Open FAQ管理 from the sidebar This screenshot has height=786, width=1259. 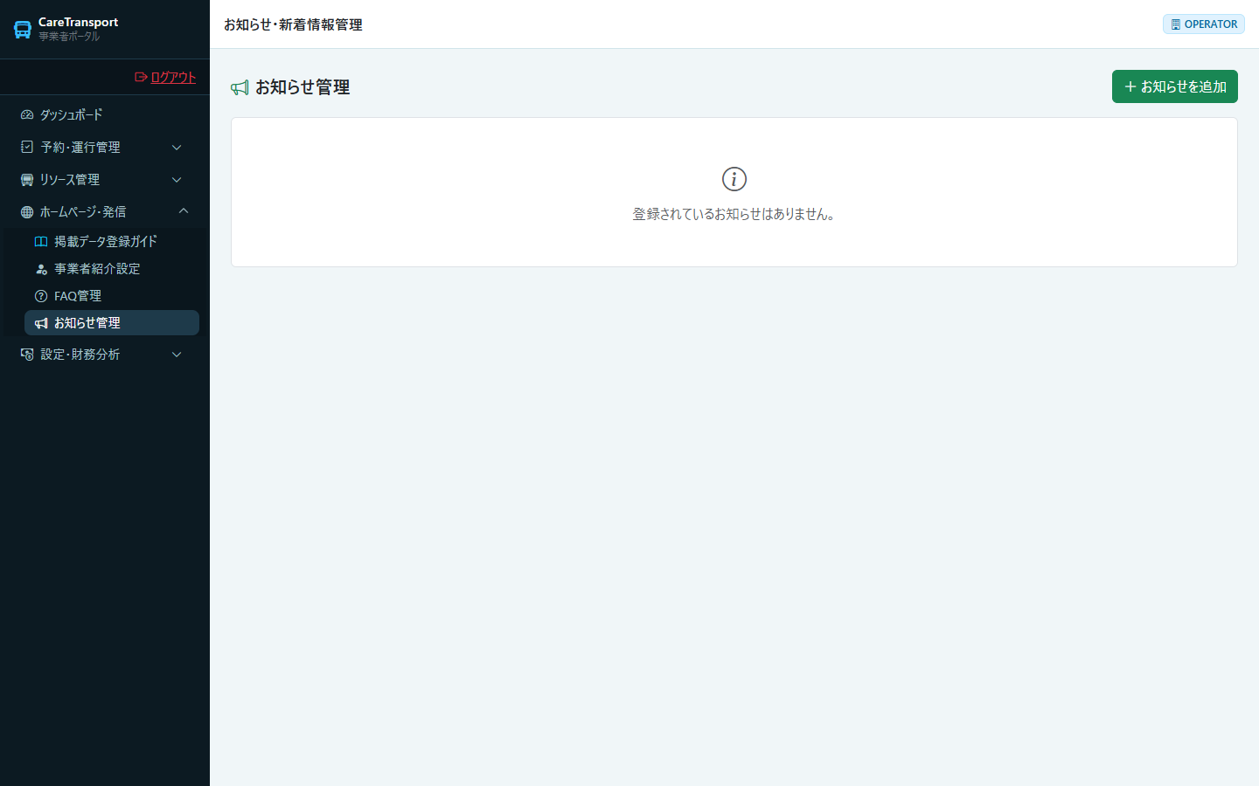pos(112,296)
